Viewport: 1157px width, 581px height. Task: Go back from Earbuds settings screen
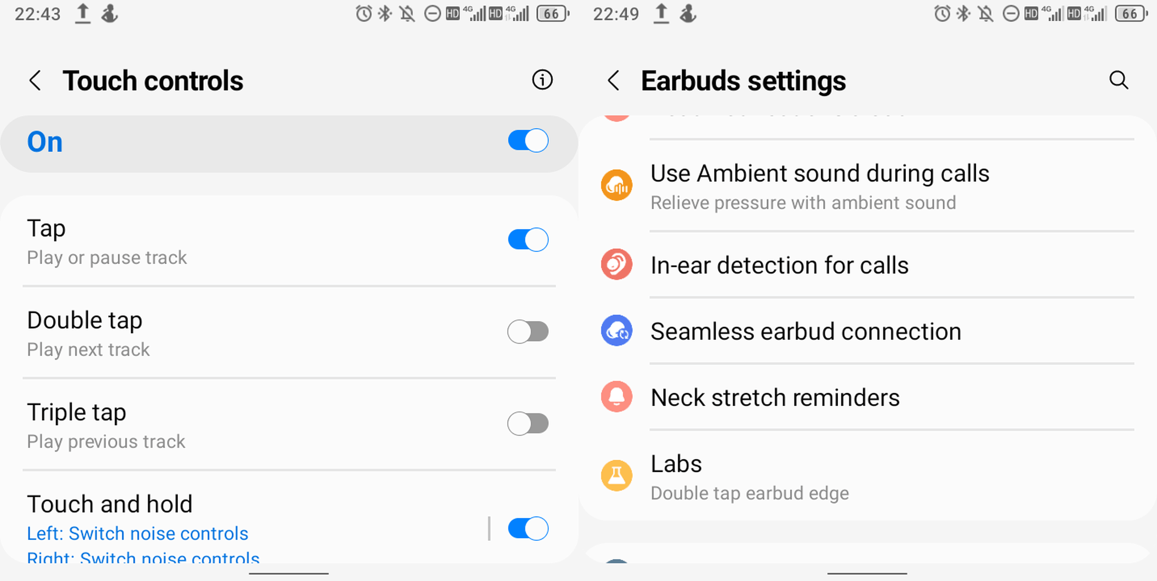[613, 81]
